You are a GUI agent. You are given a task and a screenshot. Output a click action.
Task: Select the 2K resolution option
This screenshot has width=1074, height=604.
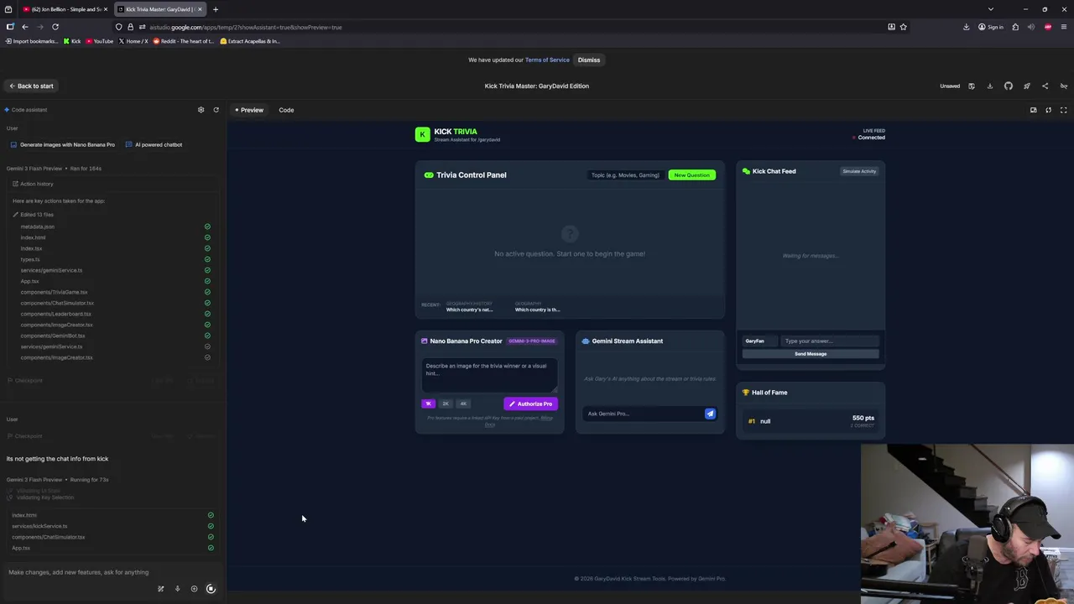coord(446,404)
